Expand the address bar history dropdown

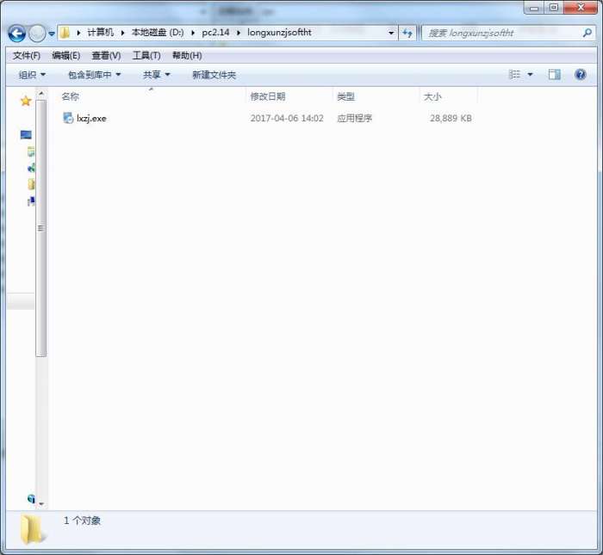coord(390,33)
